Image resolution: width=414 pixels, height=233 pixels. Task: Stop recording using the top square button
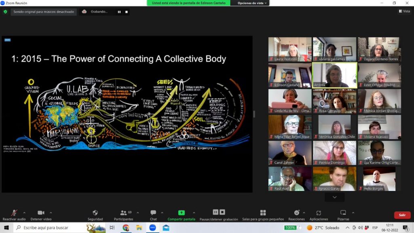127,12
